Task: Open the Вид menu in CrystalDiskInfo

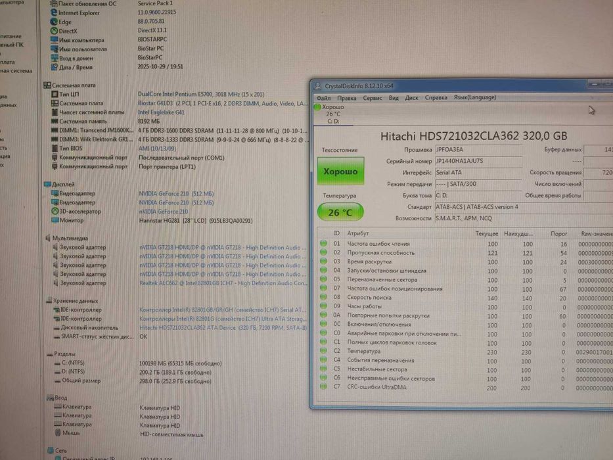Action: pyautogui.click(x=394, y=98)
